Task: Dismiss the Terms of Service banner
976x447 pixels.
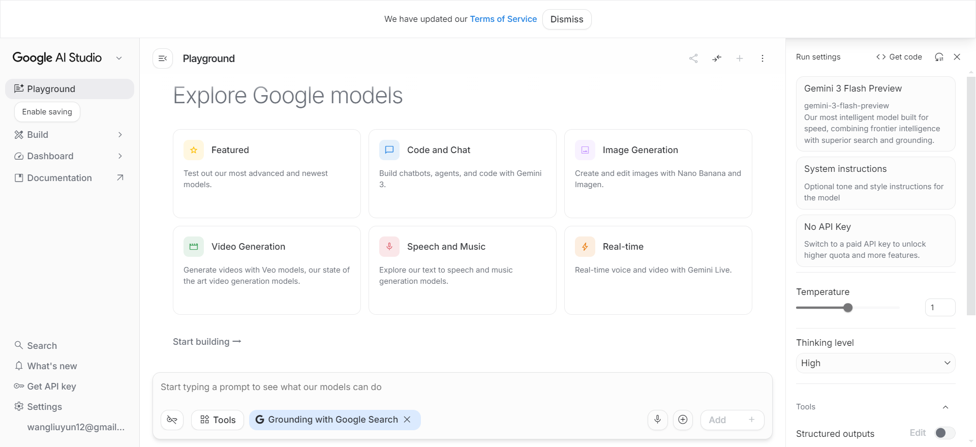Action: pyautogui.click(x=567, y=19)
